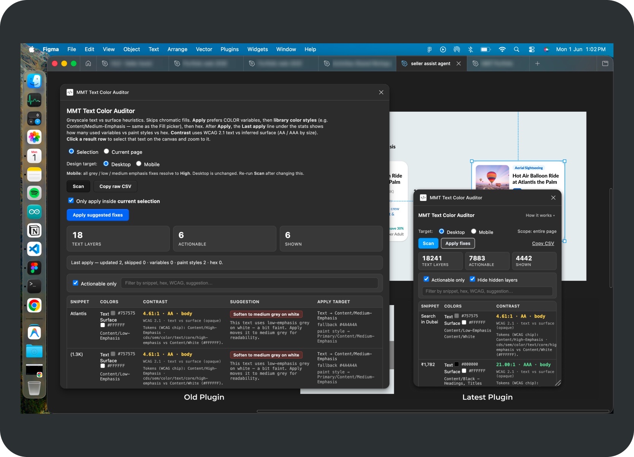
Task: Open the Plugins menu
Action: 230,49
